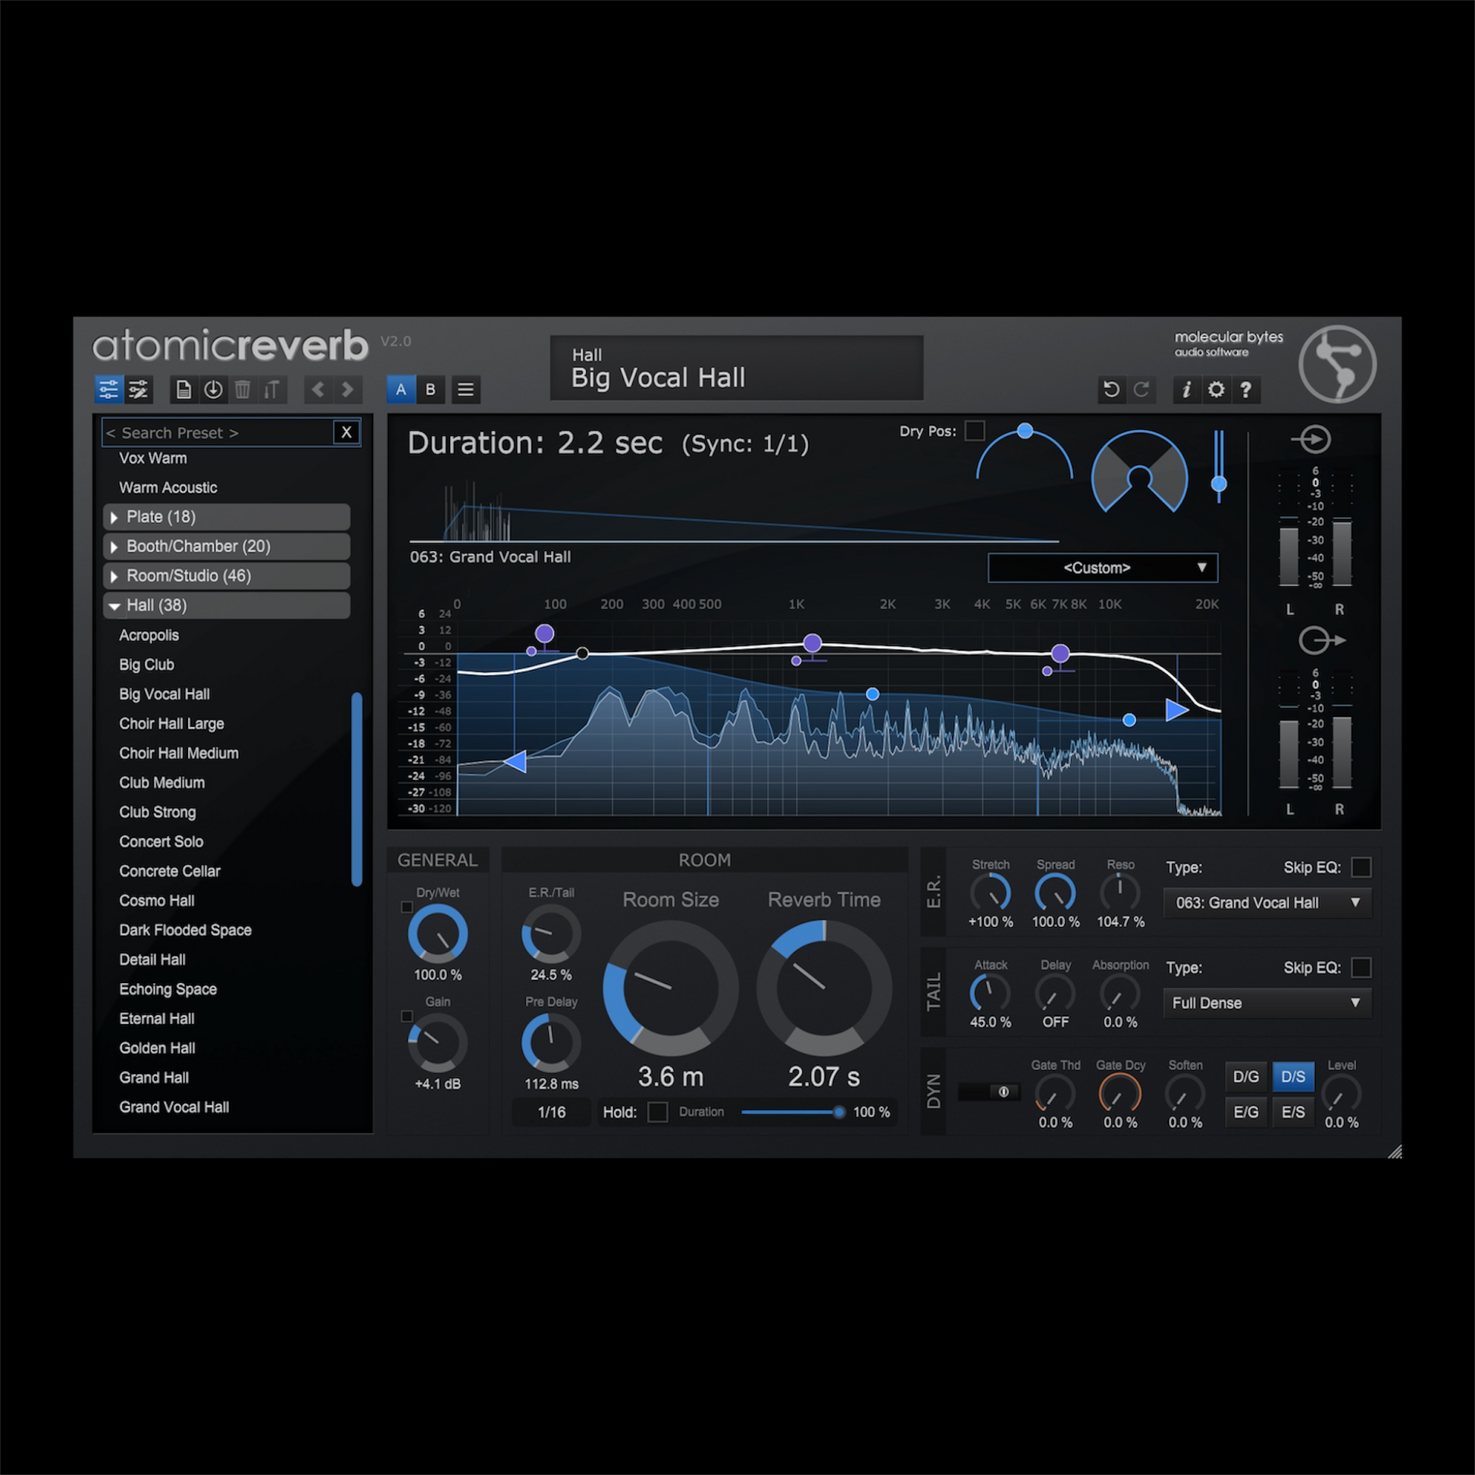This screenshot has height=1475, width=1475.
Task: Toggle the E.R. Skip EQ checkbox
Action: [x=1361, y=867]
